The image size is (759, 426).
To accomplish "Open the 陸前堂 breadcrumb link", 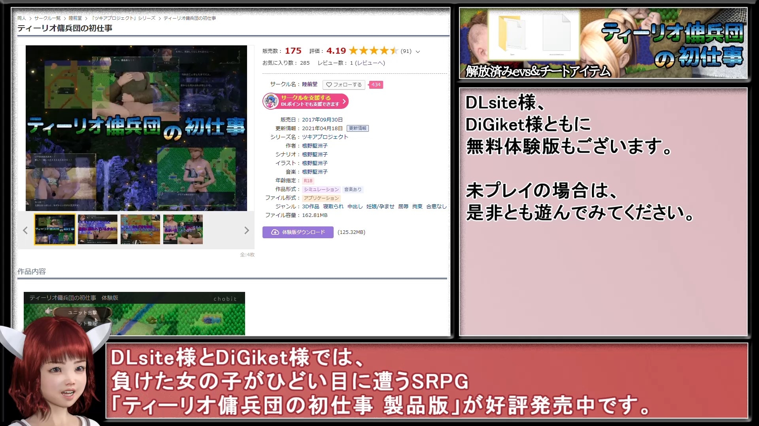I will 75,18.
